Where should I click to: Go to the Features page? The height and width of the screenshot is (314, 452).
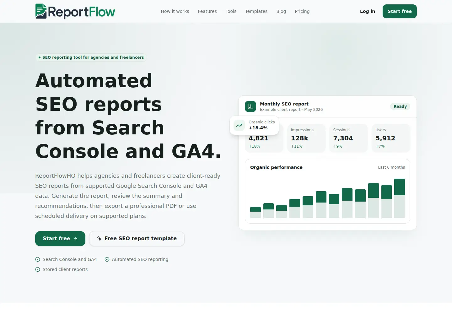[x=207, y=11]
